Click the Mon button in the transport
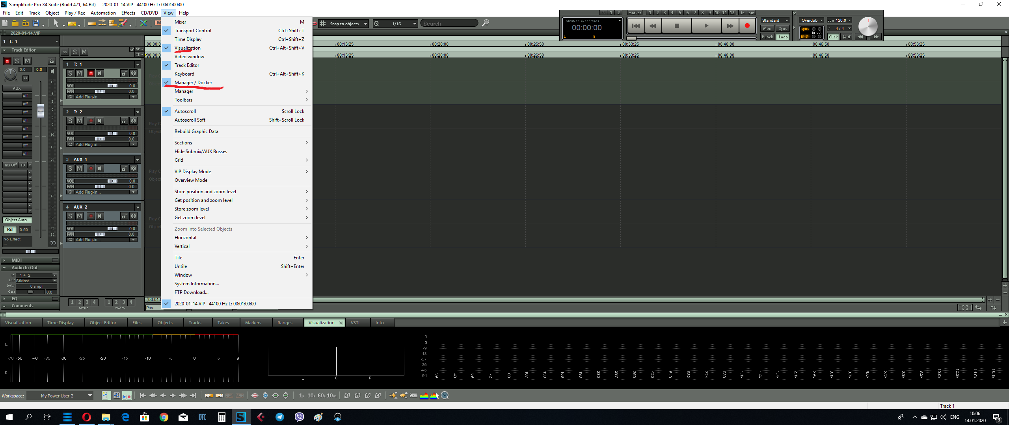Screen dimensions: 1009x425 (x=767, y=29)
